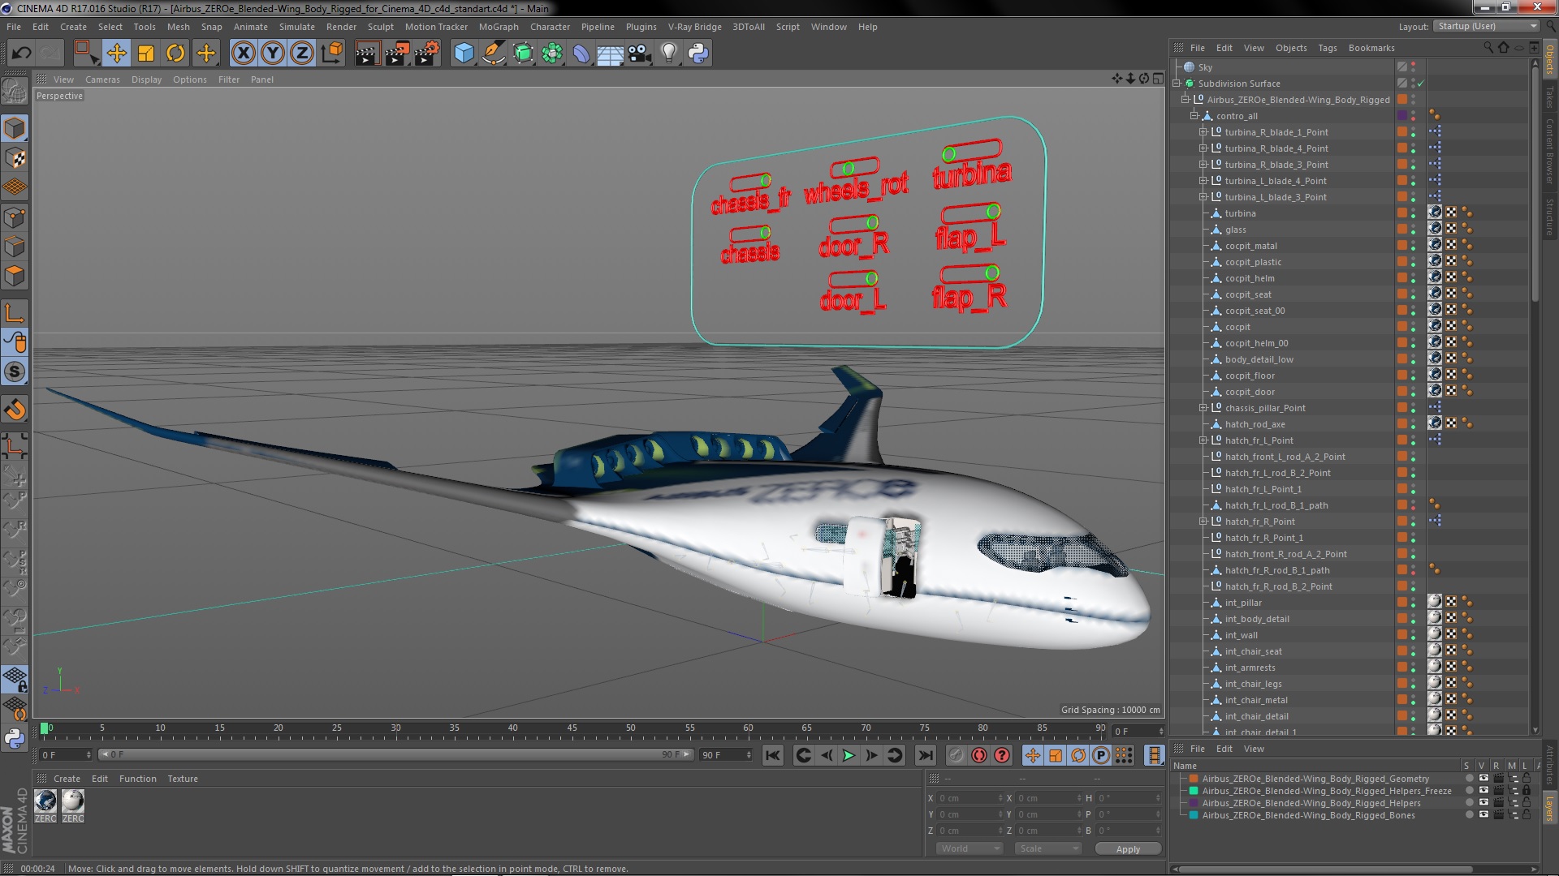Click the Undo arrow icon
The image size is (1559, 876).
click(x=21, y=54)
